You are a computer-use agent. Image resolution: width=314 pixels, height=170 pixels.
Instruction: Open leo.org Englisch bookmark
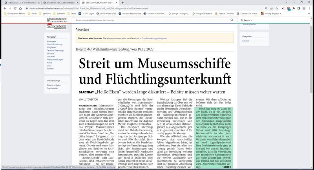272,14
